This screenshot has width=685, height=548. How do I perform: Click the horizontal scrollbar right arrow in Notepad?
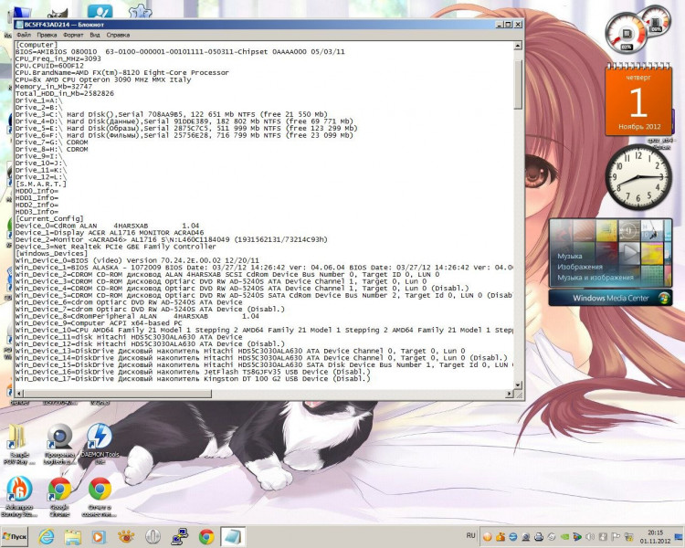(x=510, y=394)
